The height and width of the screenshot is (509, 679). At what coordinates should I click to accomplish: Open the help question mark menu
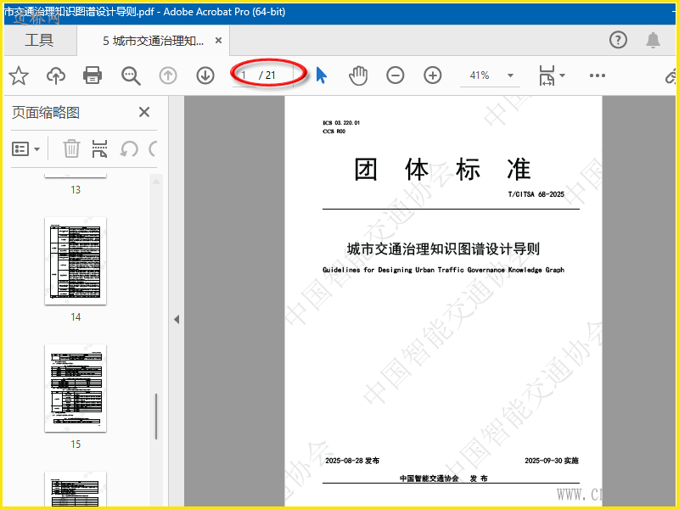[x=618, y=40]
